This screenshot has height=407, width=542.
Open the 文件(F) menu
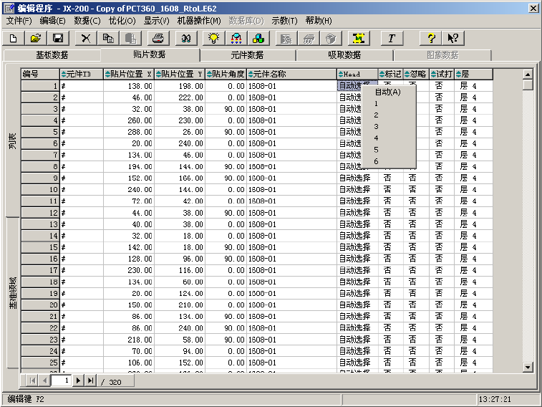click(x=19, y=21)
